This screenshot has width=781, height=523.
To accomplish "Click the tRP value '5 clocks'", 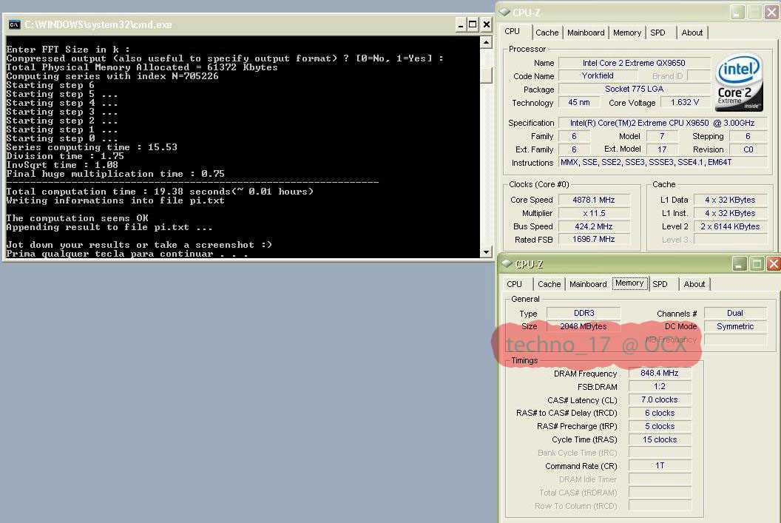I will click(x=660, y=426).
